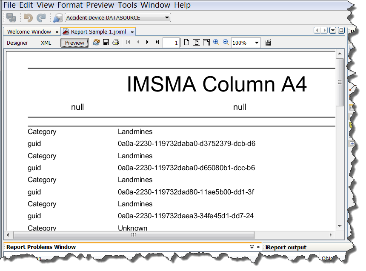This screenshot has width=366, height=271.
Task: Select the Designer view tab
Action: click(x=17, y=43)
